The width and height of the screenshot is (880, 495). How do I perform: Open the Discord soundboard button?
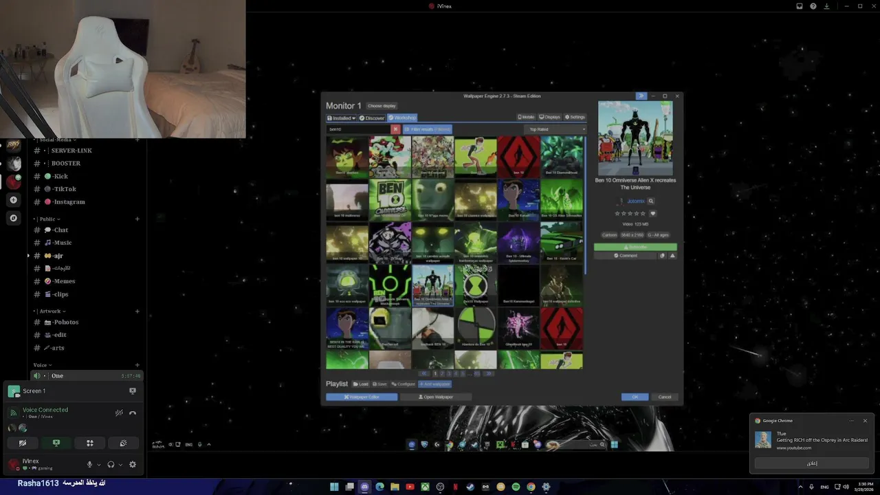coord(123,443)
